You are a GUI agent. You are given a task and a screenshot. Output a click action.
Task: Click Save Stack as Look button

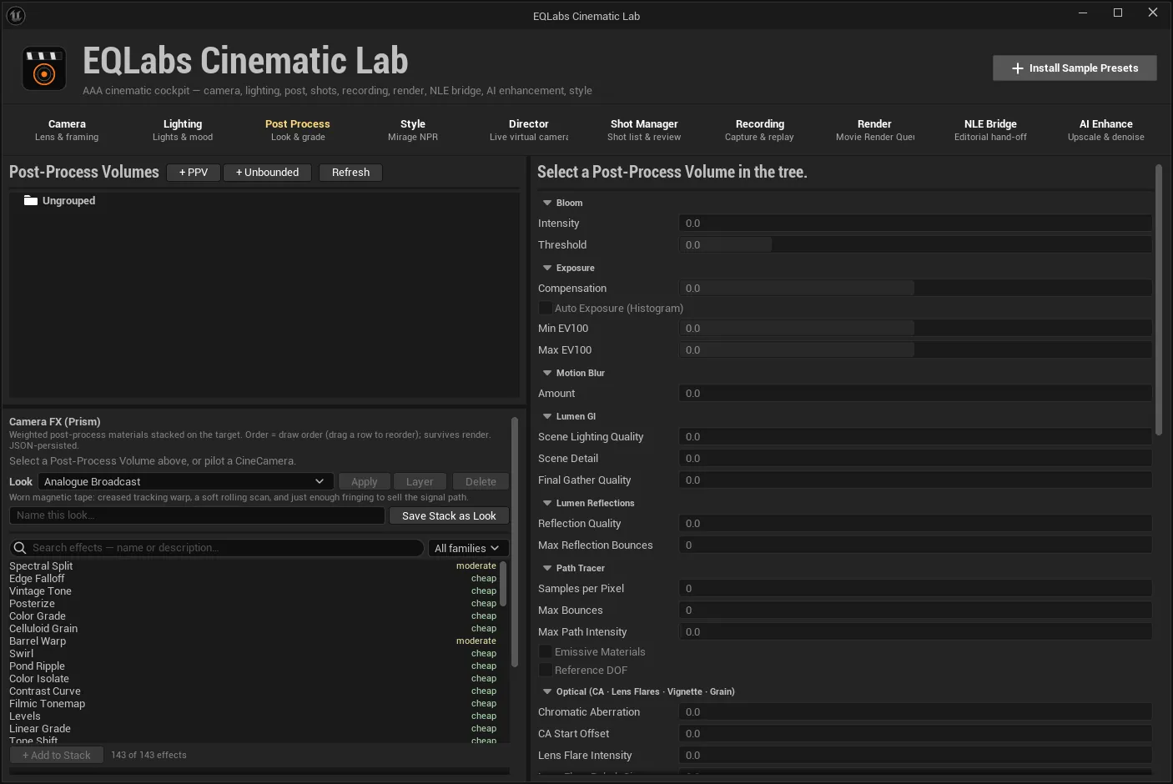(x=449, y=515)
